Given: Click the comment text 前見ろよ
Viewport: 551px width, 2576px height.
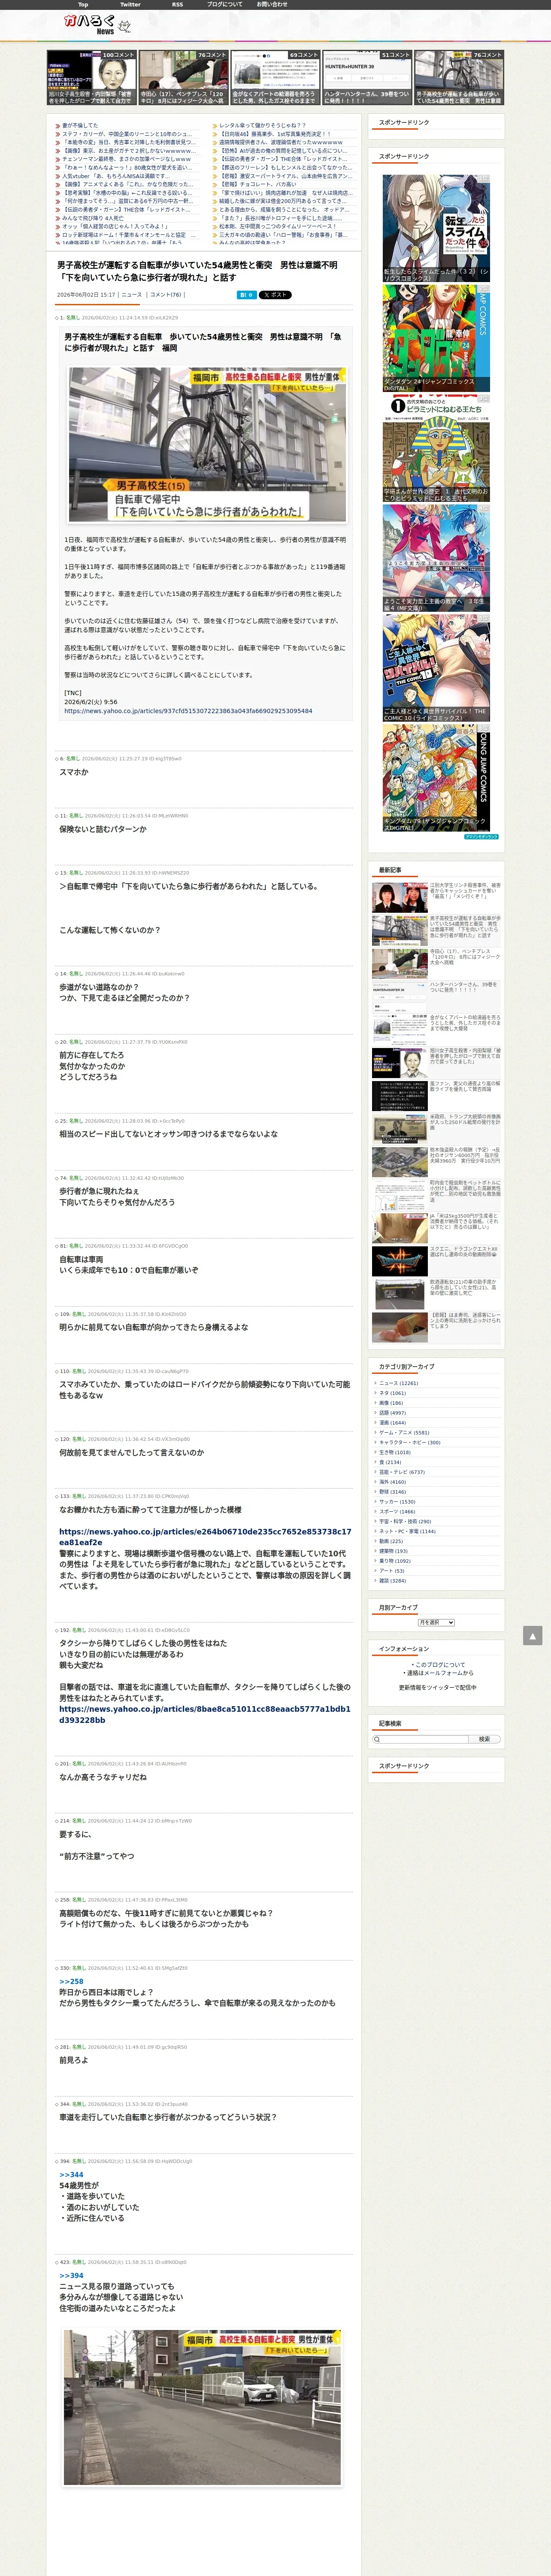Looking at the screenshot, I should (73, 2060).
